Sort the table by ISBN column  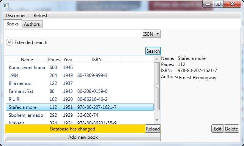97,60
